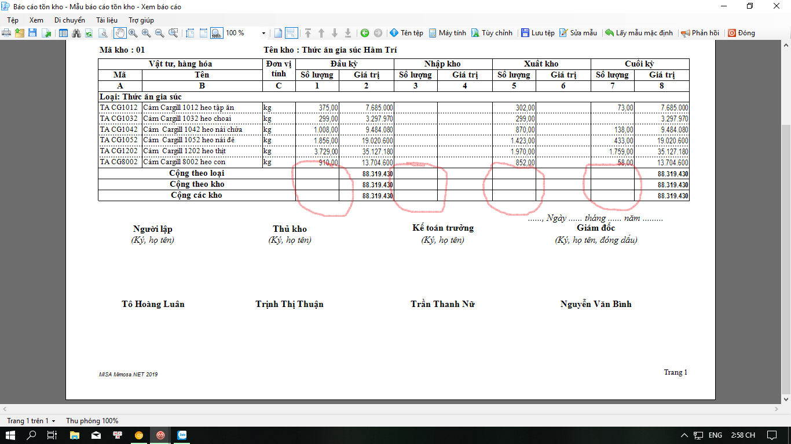Click the Lưu tệp button

[537, 33]
